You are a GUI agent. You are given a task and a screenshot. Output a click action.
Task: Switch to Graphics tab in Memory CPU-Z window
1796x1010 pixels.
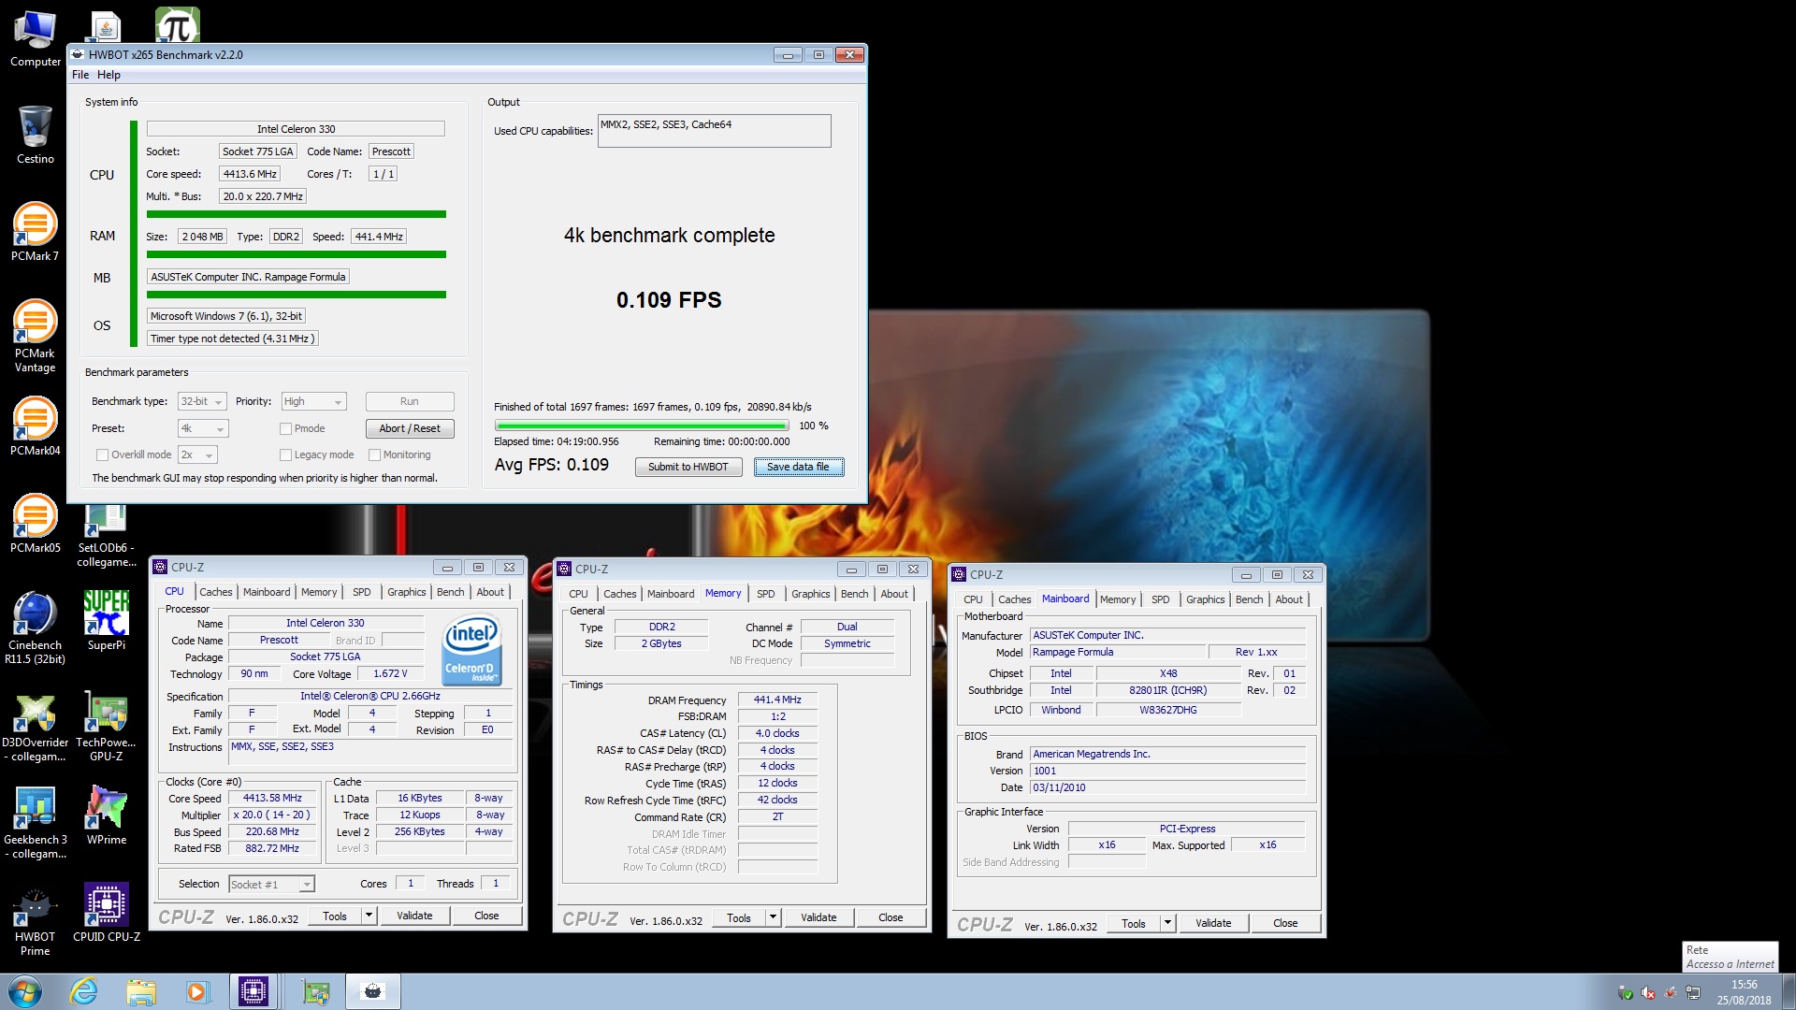[810, 594]
